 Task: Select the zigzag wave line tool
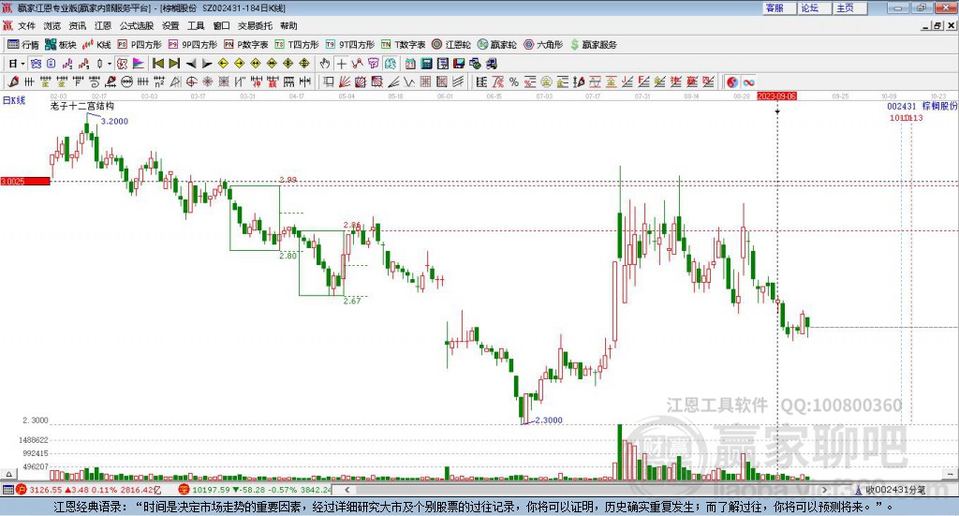410,81
